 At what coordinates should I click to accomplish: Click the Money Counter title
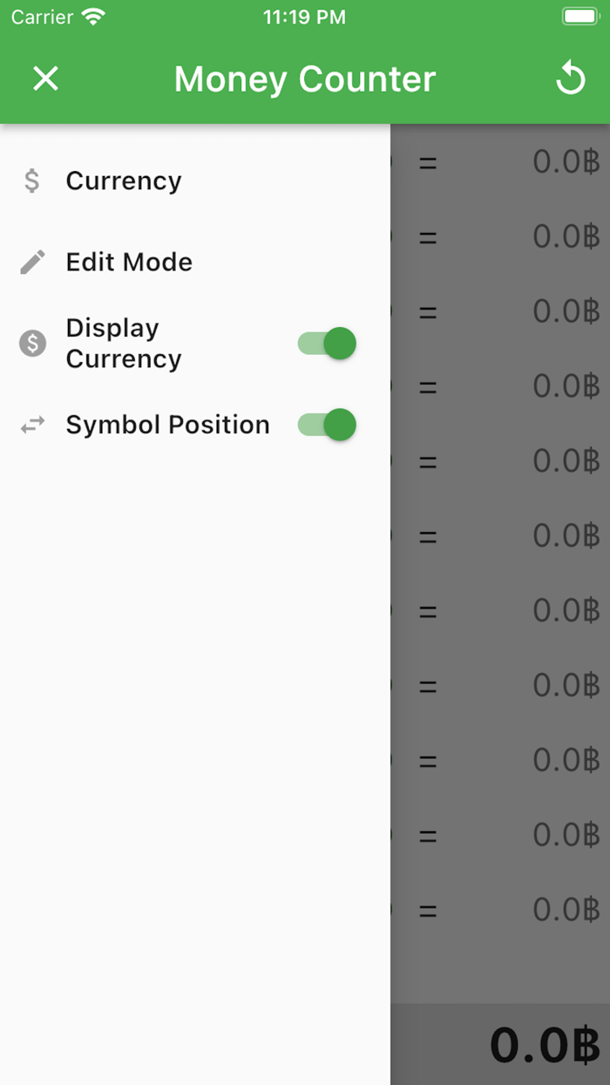(x=304, y=78)
